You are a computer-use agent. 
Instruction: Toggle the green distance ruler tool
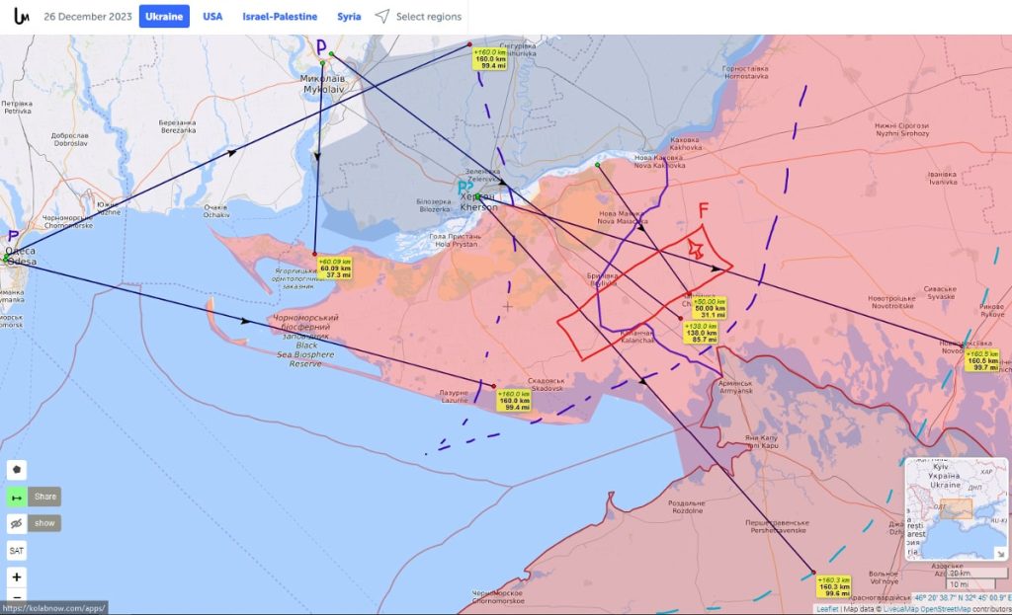tap(18, 497)
